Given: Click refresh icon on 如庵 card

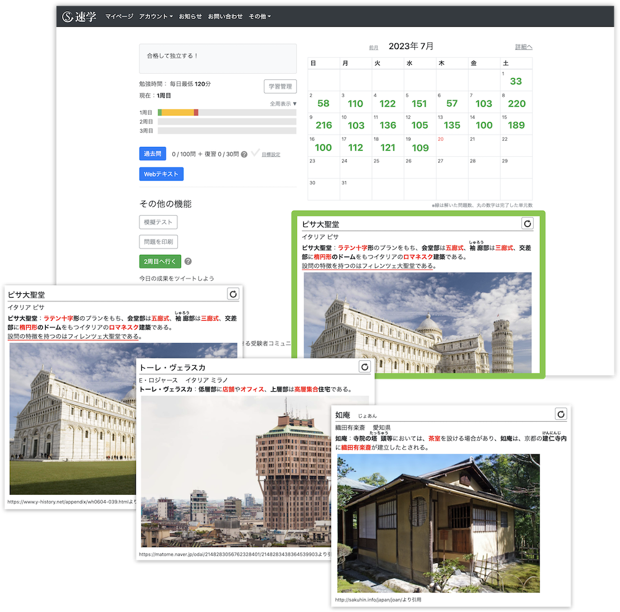Looking at the screenshot, I should [x=560, y=414].
